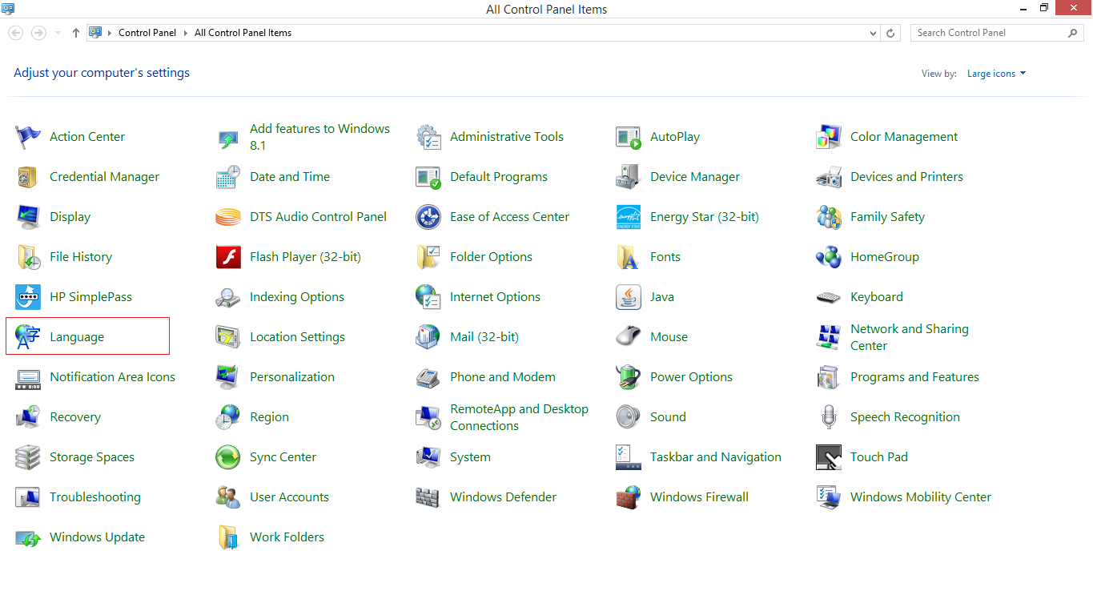Go back using the Back arrow button
Image resolution: width=1093 pixels, height=591 pixels.
click(15, 33)
